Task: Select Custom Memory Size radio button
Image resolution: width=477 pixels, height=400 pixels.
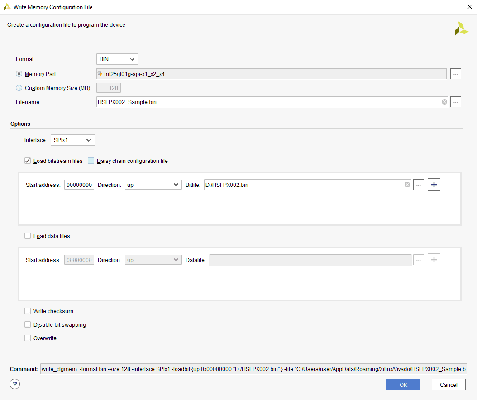Action: (19, 88)
